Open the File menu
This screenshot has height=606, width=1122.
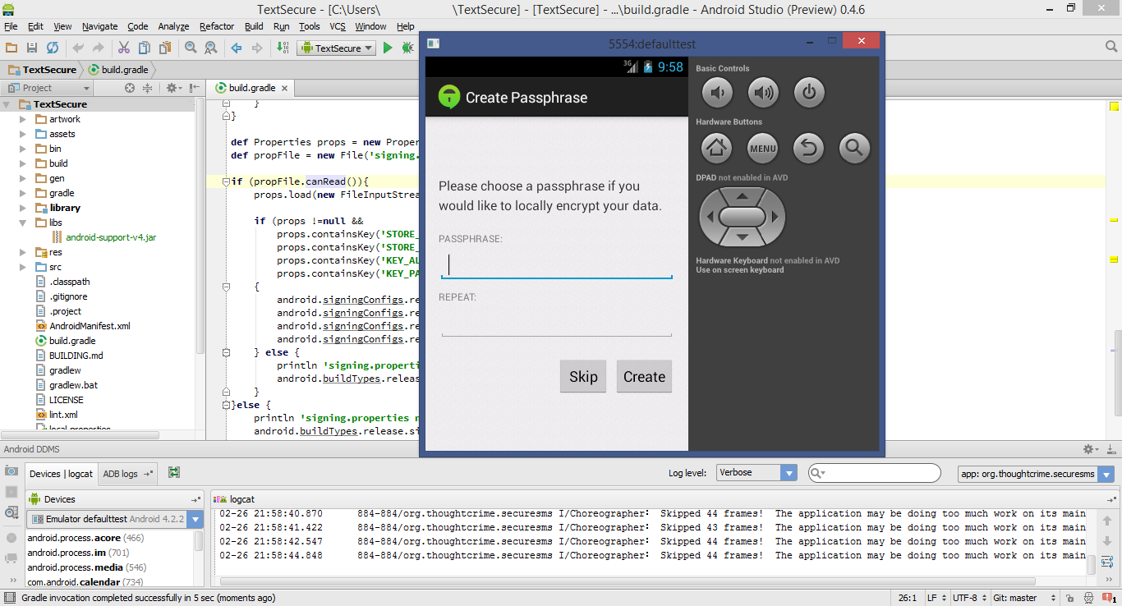[11, 26]
